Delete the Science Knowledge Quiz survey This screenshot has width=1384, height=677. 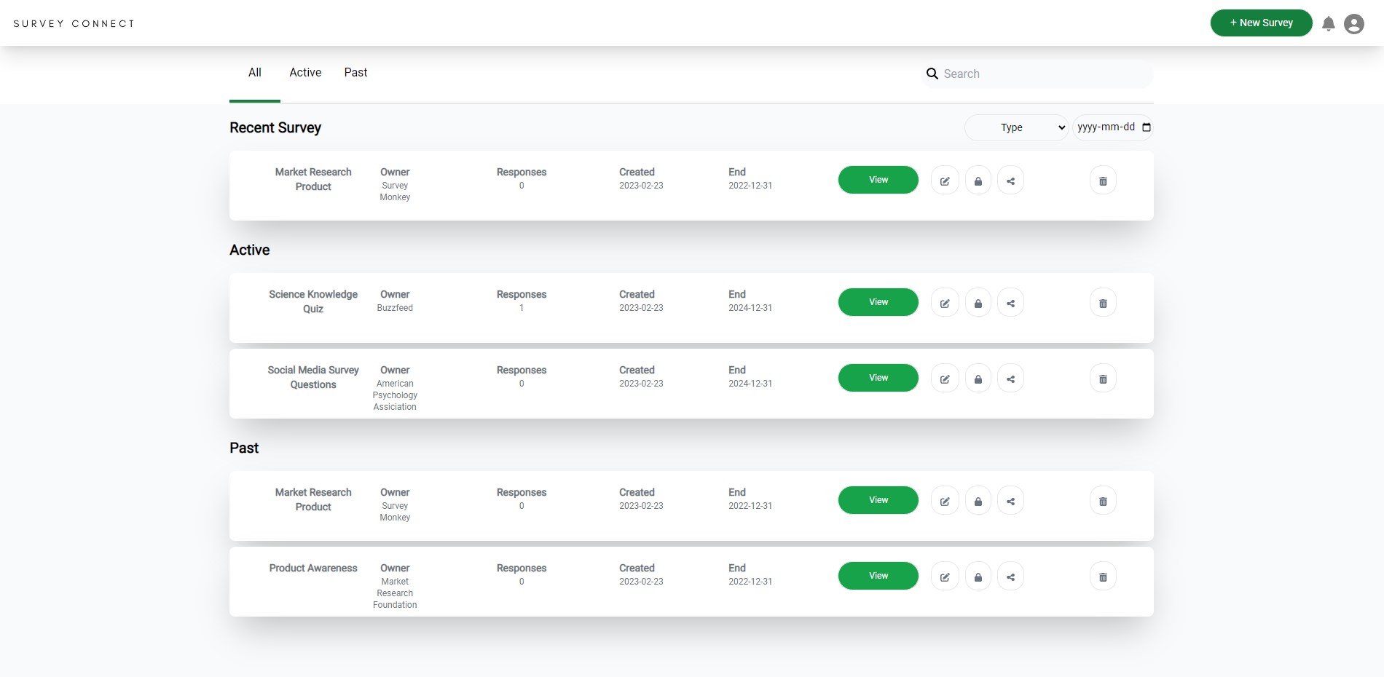(x=1103, y=302)
